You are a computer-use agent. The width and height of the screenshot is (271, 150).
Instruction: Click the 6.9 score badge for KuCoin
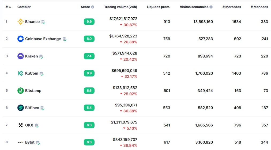(x=89, y=73)
